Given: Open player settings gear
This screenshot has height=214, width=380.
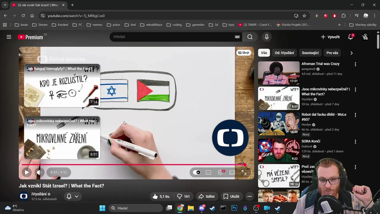Looking at the screenshot, I should pyautogui.click(x=220, y=172).
